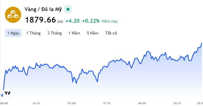Open the TradingView logo badge
This screenshot has width=203, height=106.
pos(8,93)
